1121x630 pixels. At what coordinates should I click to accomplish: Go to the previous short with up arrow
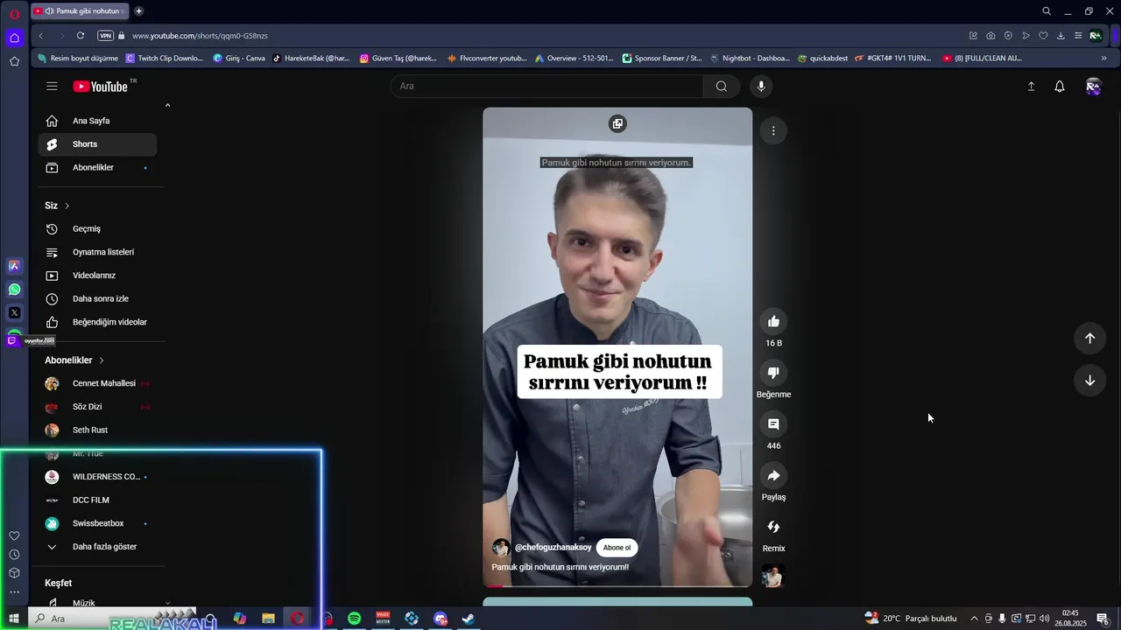point(1089,339)
